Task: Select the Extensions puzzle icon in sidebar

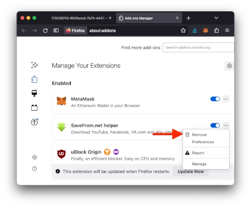Action: (35, 80)
